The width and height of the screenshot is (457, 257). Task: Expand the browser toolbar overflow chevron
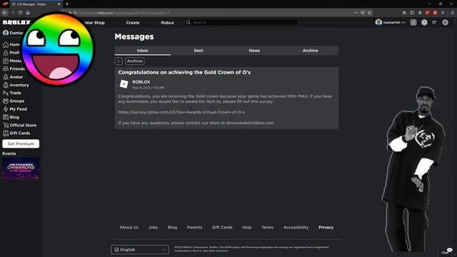tap(443, 13)
